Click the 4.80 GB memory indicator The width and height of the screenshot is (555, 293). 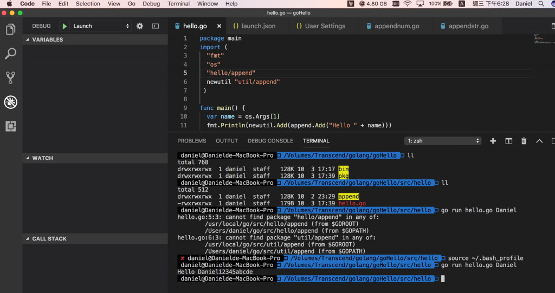tap(373, 4)
